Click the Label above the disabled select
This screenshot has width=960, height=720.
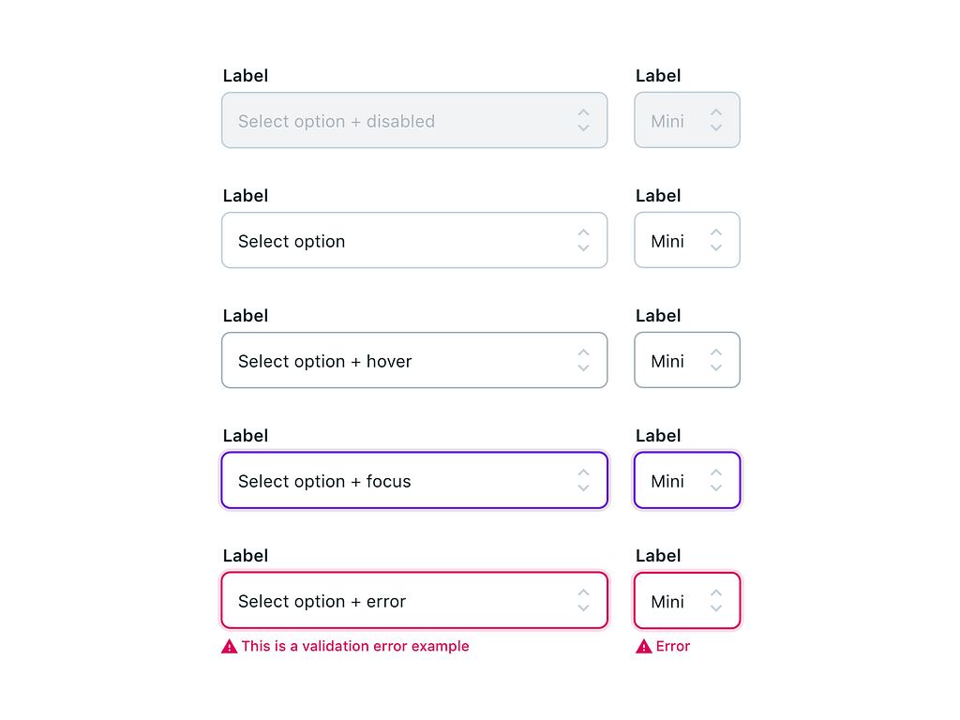245,75
